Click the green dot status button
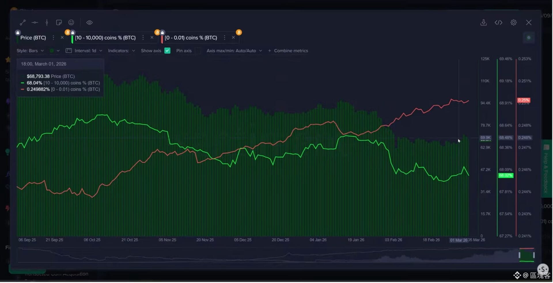The image size is (553, 283). click(529, 38)
